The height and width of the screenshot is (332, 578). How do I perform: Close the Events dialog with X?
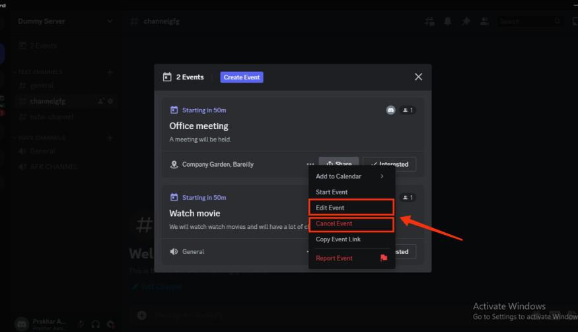click(x=418, y=77)
